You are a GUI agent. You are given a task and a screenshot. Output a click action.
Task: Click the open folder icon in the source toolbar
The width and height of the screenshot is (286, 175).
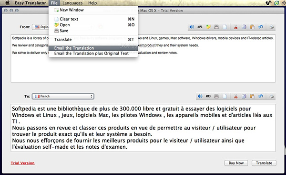click(x=208, y=27)
